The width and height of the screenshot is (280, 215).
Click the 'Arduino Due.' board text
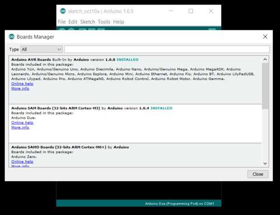23,118
